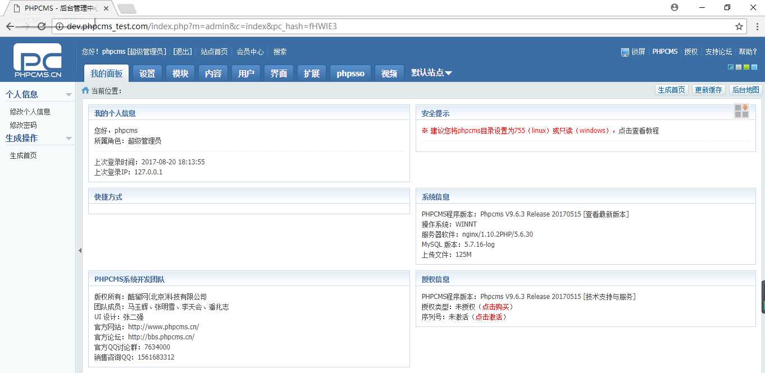
Task: Open the 扩展 tab
Action: pos(312,73)
